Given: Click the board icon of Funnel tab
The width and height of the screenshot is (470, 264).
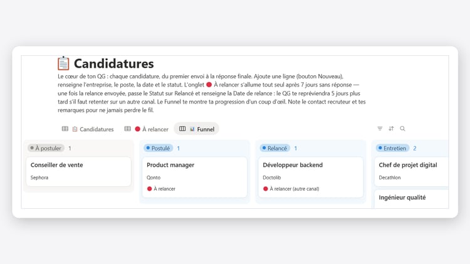Looking at the screenshot, I should pos(182,129).
